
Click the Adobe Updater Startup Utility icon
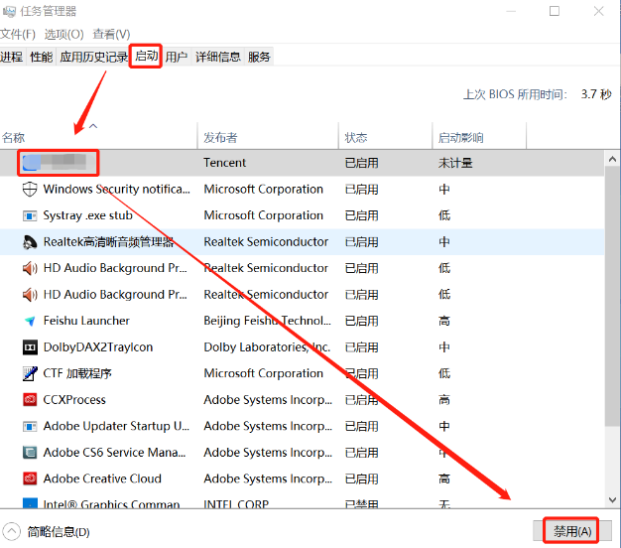coord(30,426)
